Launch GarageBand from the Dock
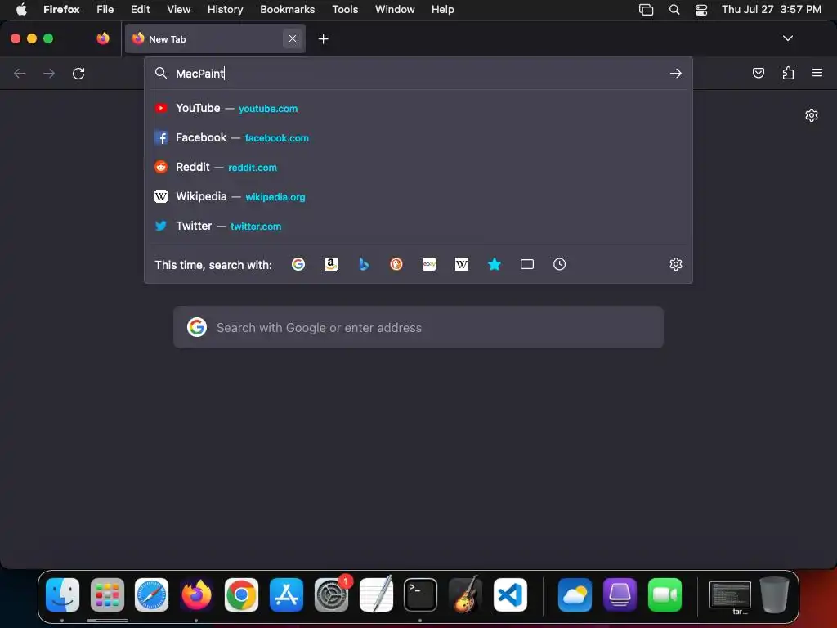Image resolution: width=837 pixels, height=628 pixels. pos(465,594)
